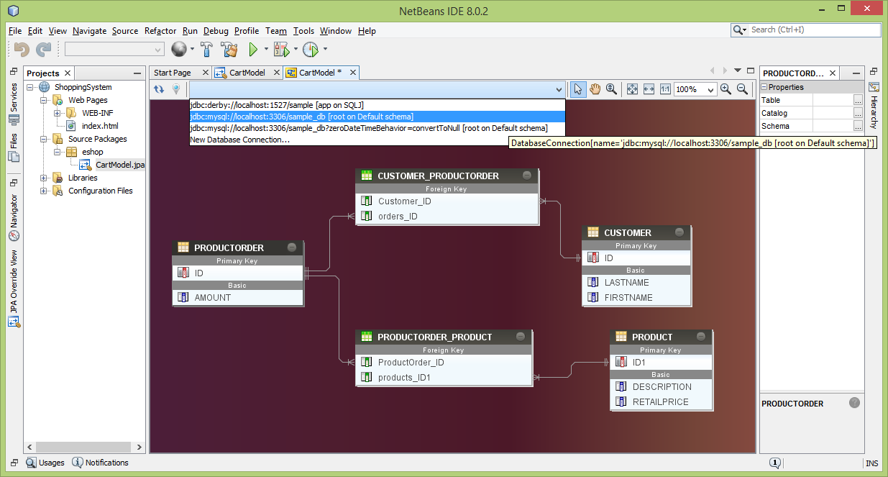Collapse the ShoppingSystem project tree node
This screenshot has width=888, height=477.
coord(31,87)
